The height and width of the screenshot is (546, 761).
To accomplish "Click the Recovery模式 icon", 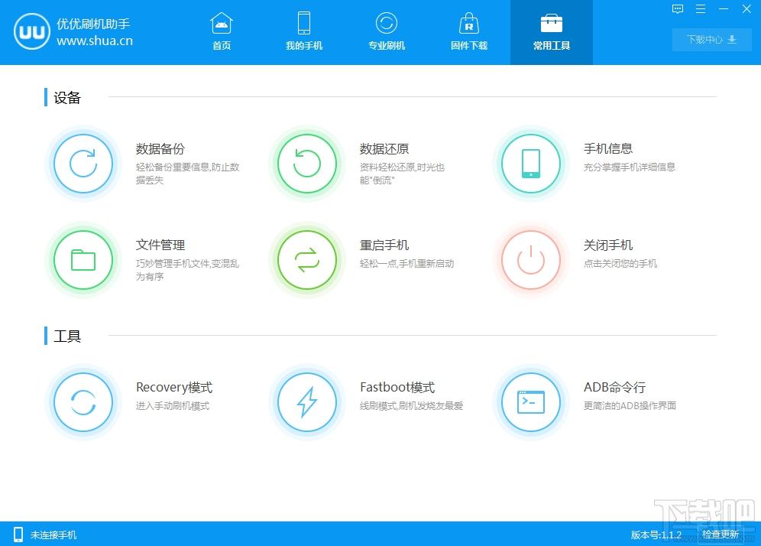I will 83,402.
